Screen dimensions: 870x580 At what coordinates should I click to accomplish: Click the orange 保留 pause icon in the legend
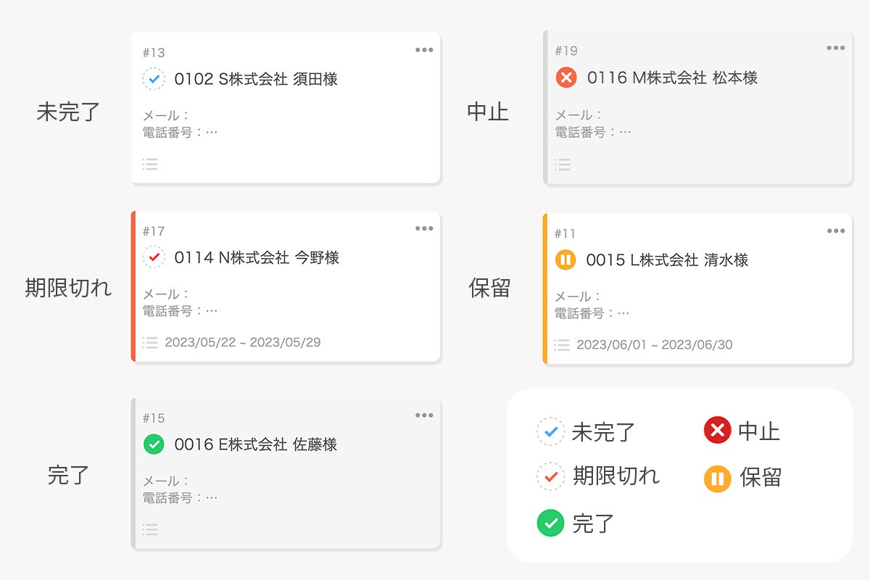717,478
